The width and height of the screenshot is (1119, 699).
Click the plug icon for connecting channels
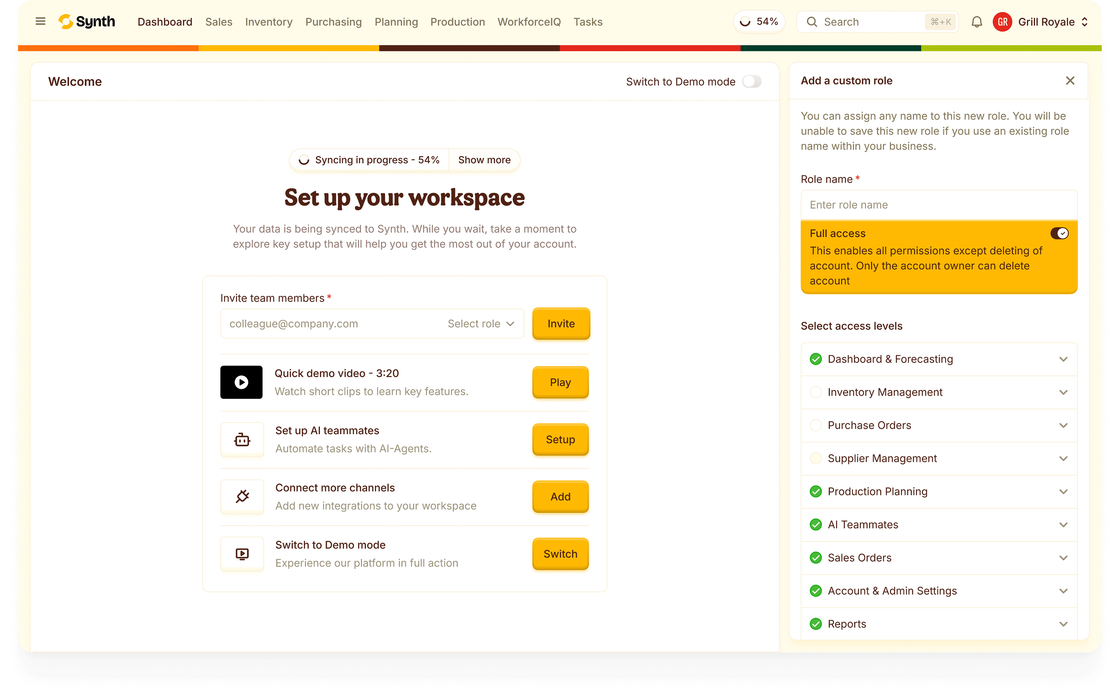242,496
